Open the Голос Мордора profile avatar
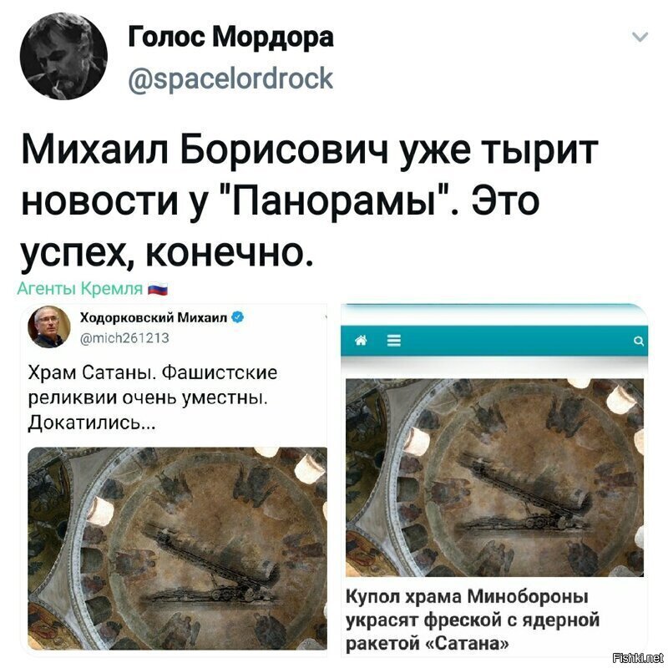This screenshot has width=668, height=668. (x=63, y=56)
